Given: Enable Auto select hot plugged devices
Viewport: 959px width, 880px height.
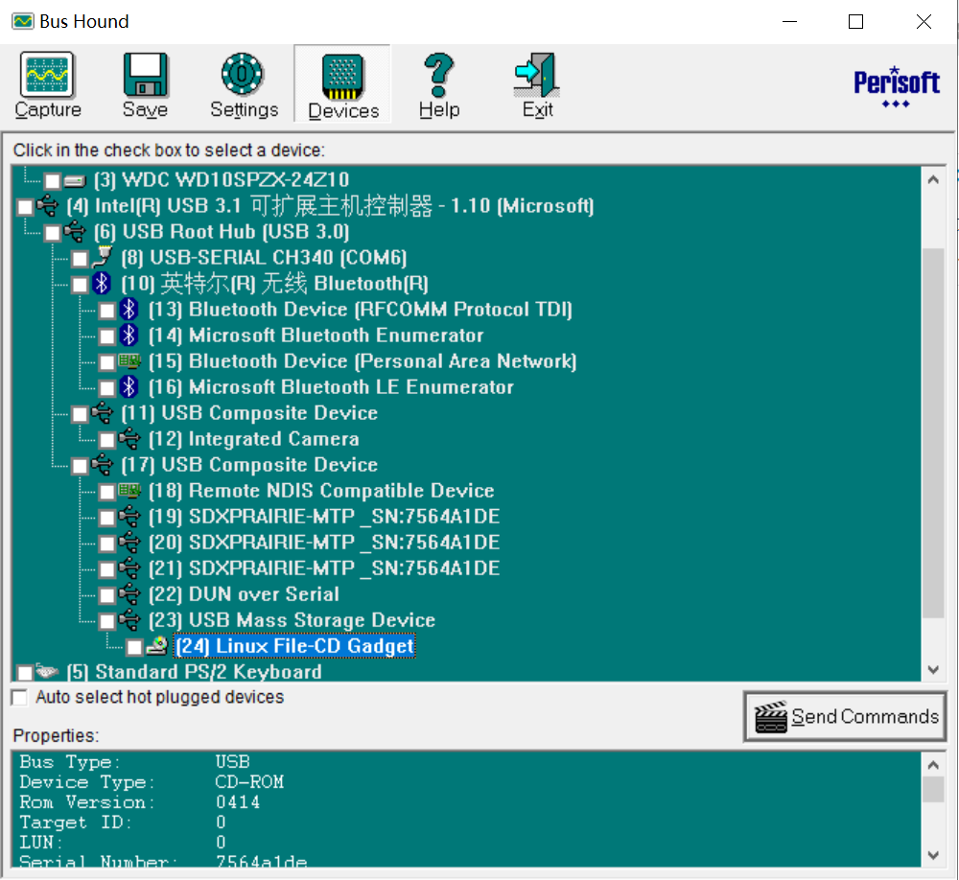Looking at the screenshot, I should point(19,698).
